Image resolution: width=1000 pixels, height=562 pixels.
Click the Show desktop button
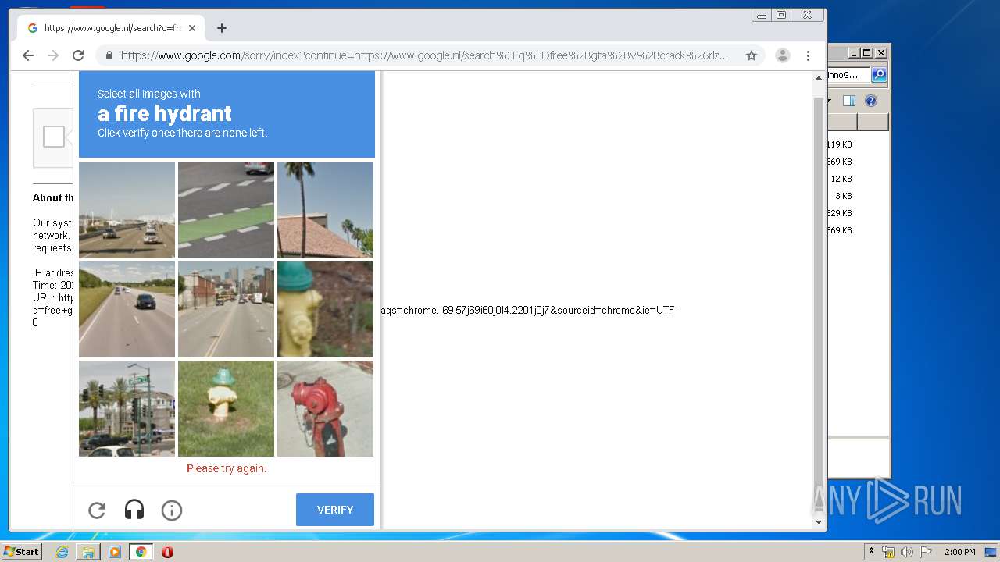(991, 552)
